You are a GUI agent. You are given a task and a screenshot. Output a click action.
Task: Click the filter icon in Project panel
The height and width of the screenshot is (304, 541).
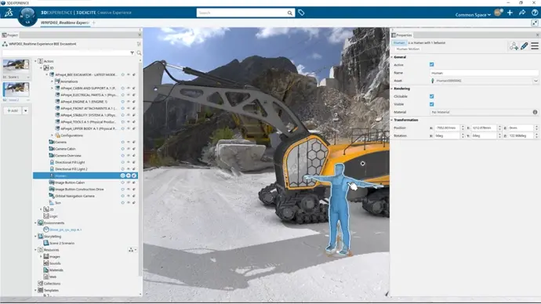tap(133, 53)
